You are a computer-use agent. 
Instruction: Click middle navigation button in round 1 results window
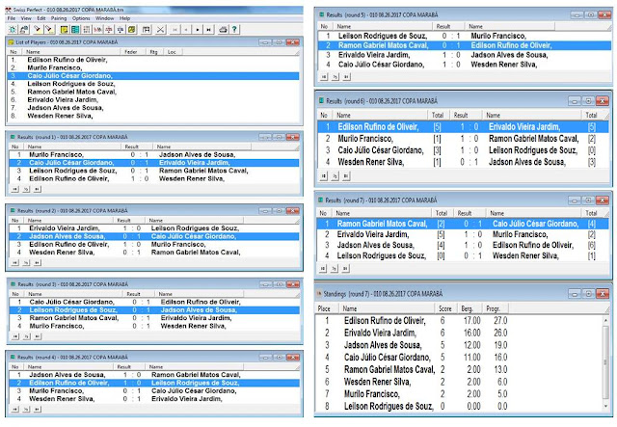click(x=26, y=189)
